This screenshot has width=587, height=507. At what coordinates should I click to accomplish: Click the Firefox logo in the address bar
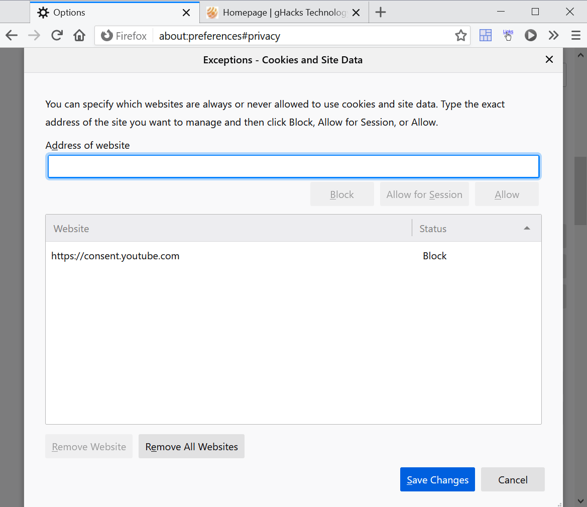pyautogui.click(x=107, y=36)
